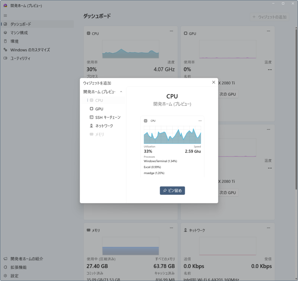Open first GPU dashboard widget options menu

(x=268, y=31)
